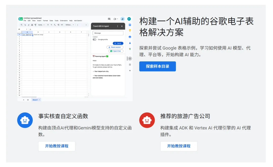
Task: Open the yellow Keep lightbulb icon
Action: click(x=130, y=31)
